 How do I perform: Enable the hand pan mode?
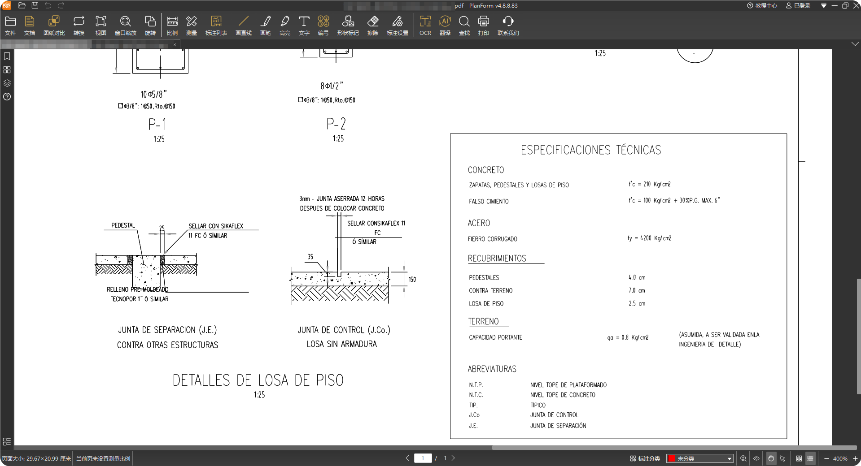771,458
